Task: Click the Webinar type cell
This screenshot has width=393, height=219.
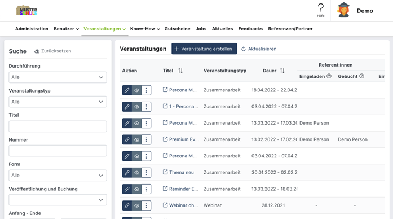Action: point(213,205)
